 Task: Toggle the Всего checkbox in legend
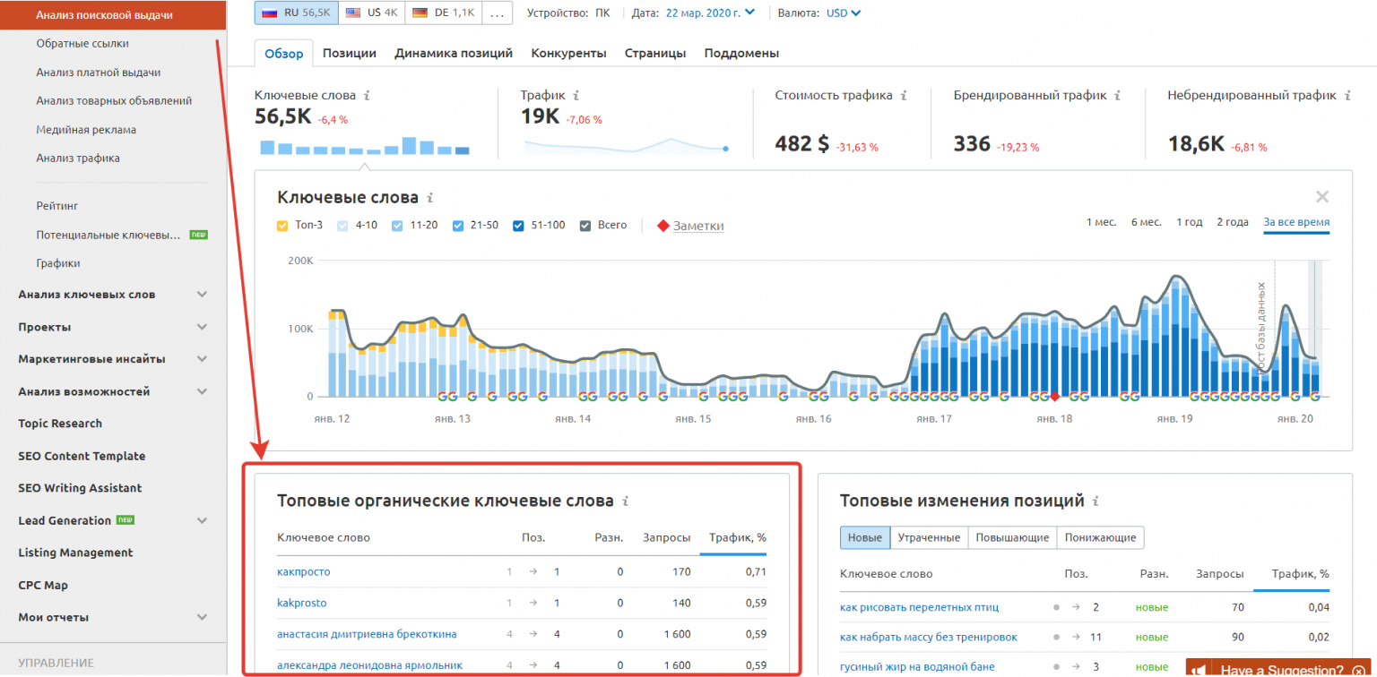click(x=586, y=226)
